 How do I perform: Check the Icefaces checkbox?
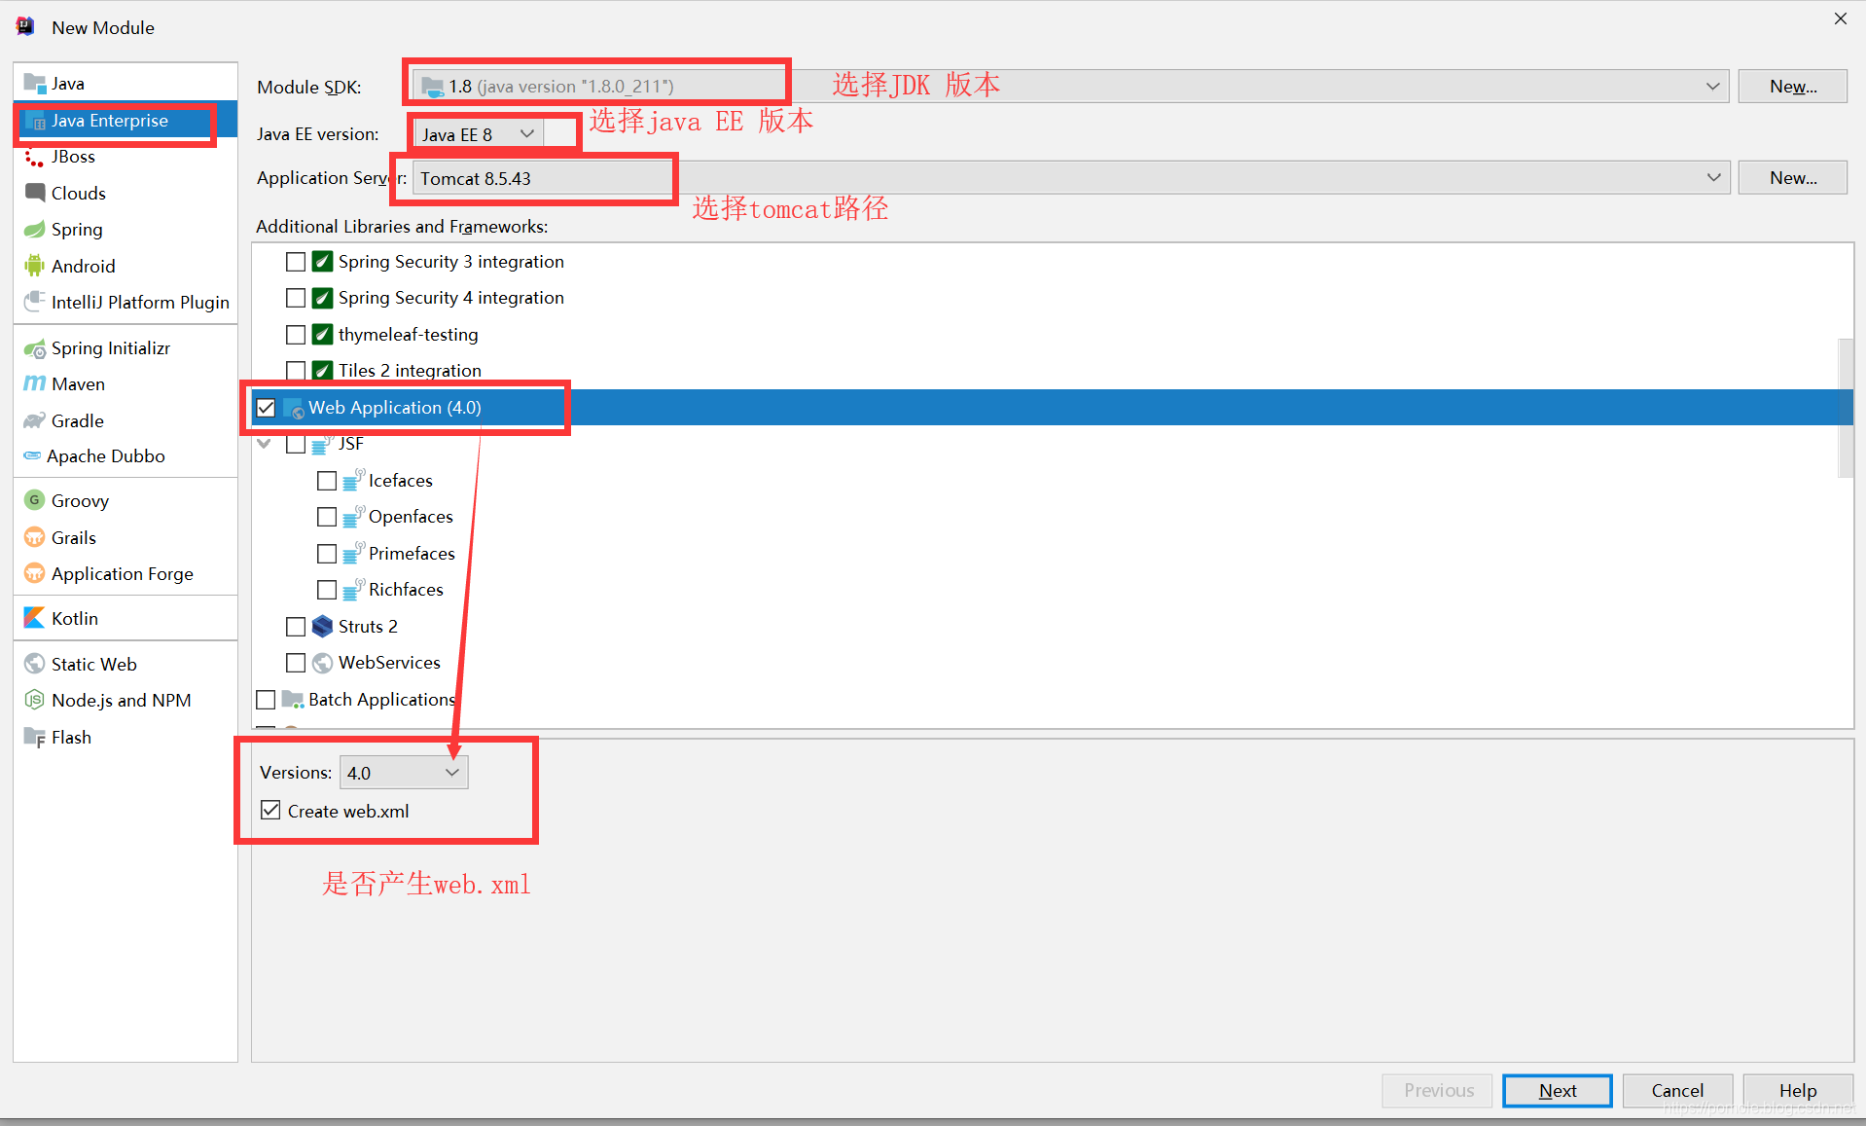(327, 481)
